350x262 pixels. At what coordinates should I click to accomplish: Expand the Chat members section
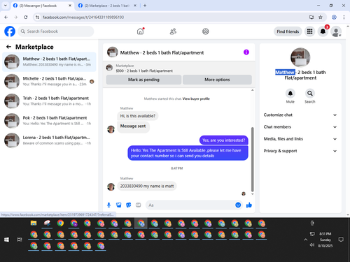(x=300, y=127)
